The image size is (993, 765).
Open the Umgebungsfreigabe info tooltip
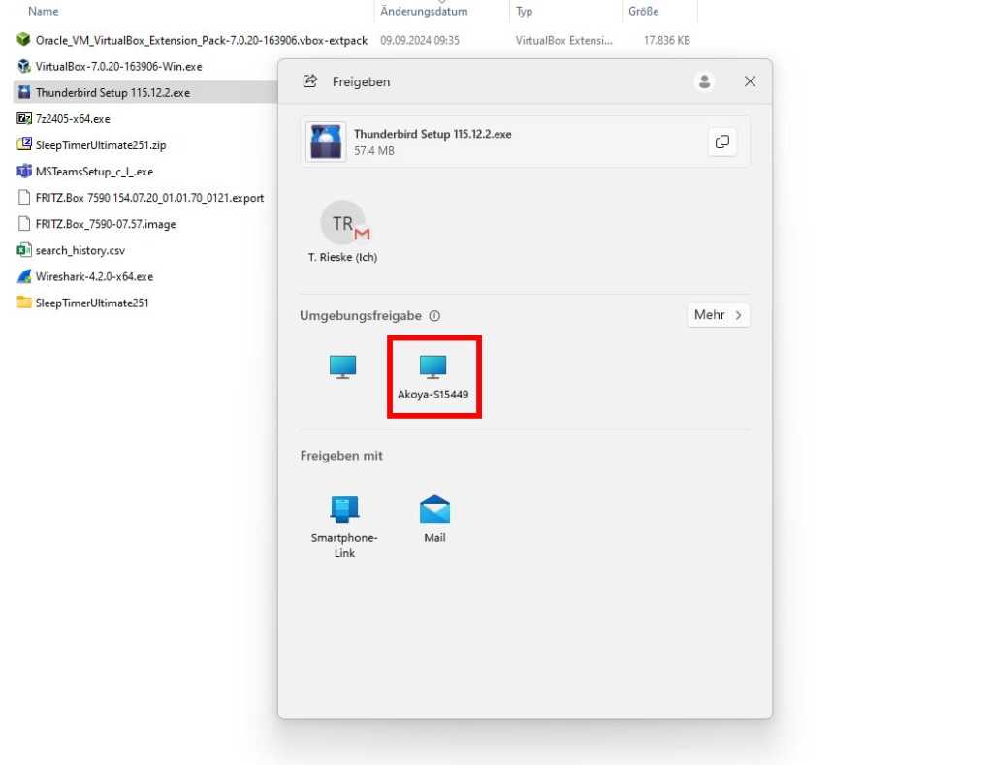[x=436, y=315]
